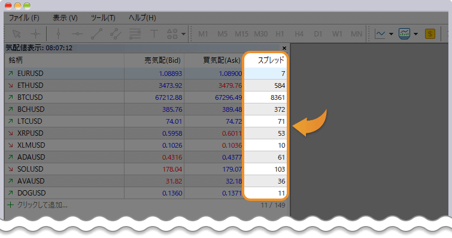The height and width of the screenshot is (238, 452).
Task: Sort by 買気配(Ask) column header
Action: 214,60
